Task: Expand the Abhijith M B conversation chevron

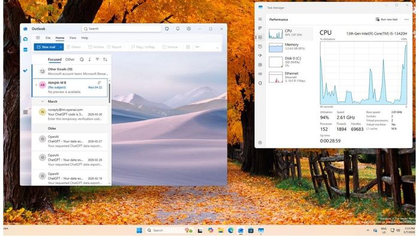Action: [36, 85]
